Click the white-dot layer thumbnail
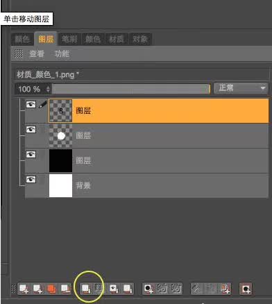The image size is (272, 304). tap(60, 136)
